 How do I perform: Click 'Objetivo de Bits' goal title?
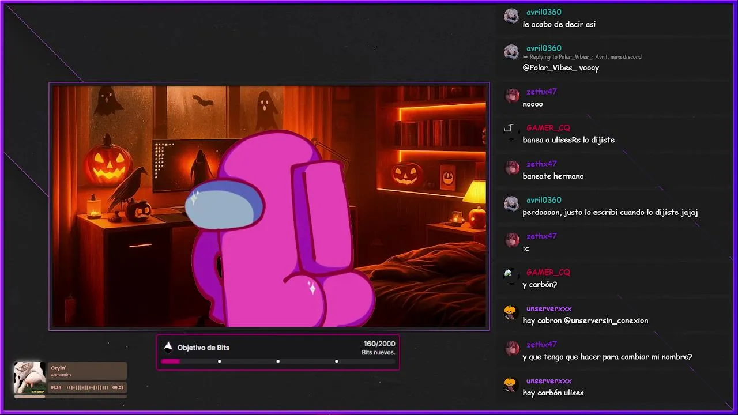click(x=204, y=348)
